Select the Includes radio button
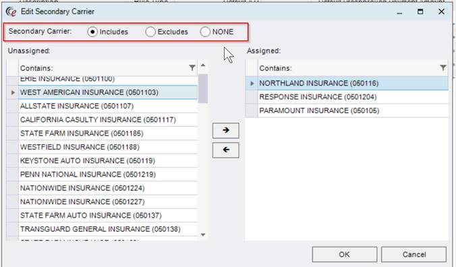 [x=92, y=32]
